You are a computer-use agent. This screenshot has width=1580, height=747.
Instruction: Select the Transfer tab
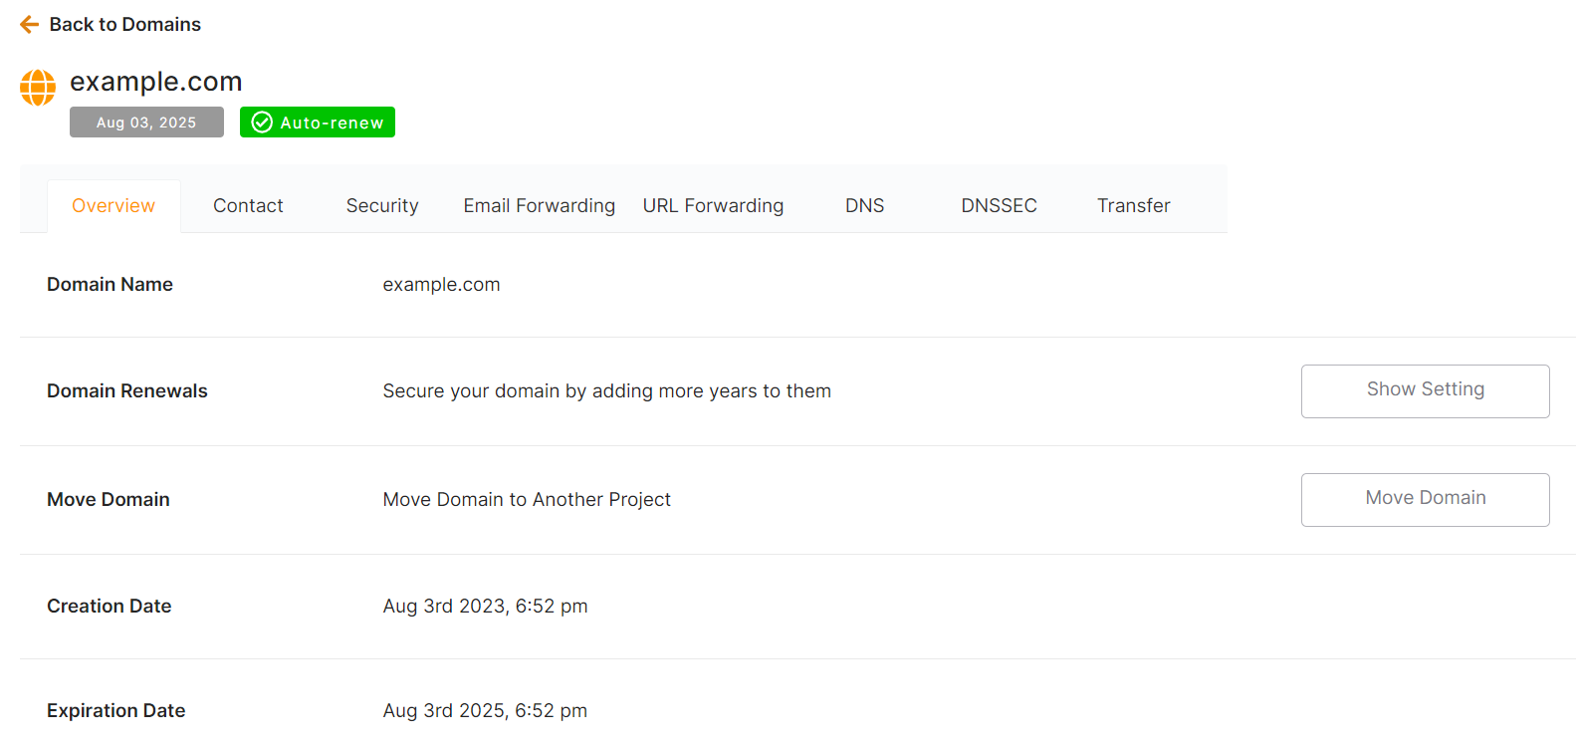1133,206
